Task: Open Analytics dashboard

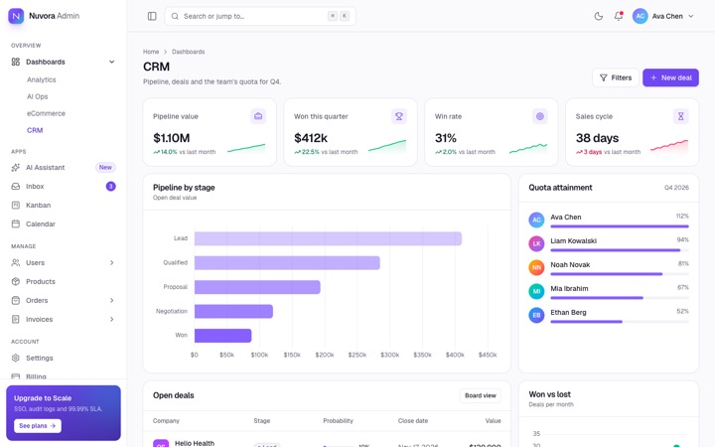Action: coord(42,79)
